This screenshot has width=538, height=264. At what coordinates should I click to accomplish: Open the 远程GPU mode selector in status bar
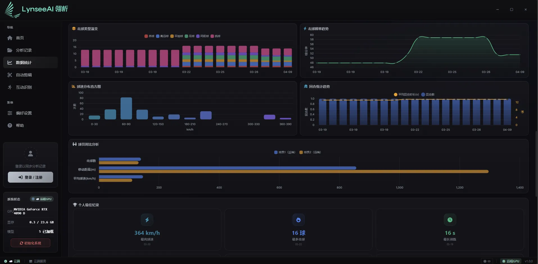point(511,261)
